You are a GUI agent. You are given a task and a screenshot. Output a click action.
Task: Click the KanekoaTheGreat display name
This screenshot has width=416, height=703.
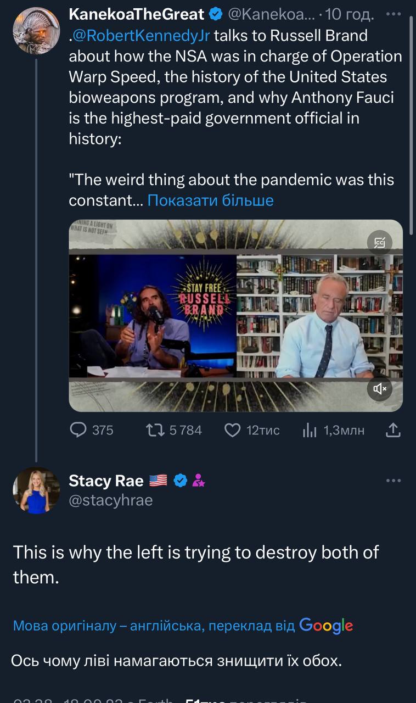coord(136,14)
